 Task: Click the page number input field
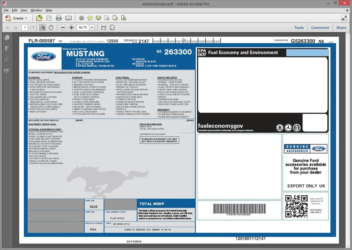point(25,27)
